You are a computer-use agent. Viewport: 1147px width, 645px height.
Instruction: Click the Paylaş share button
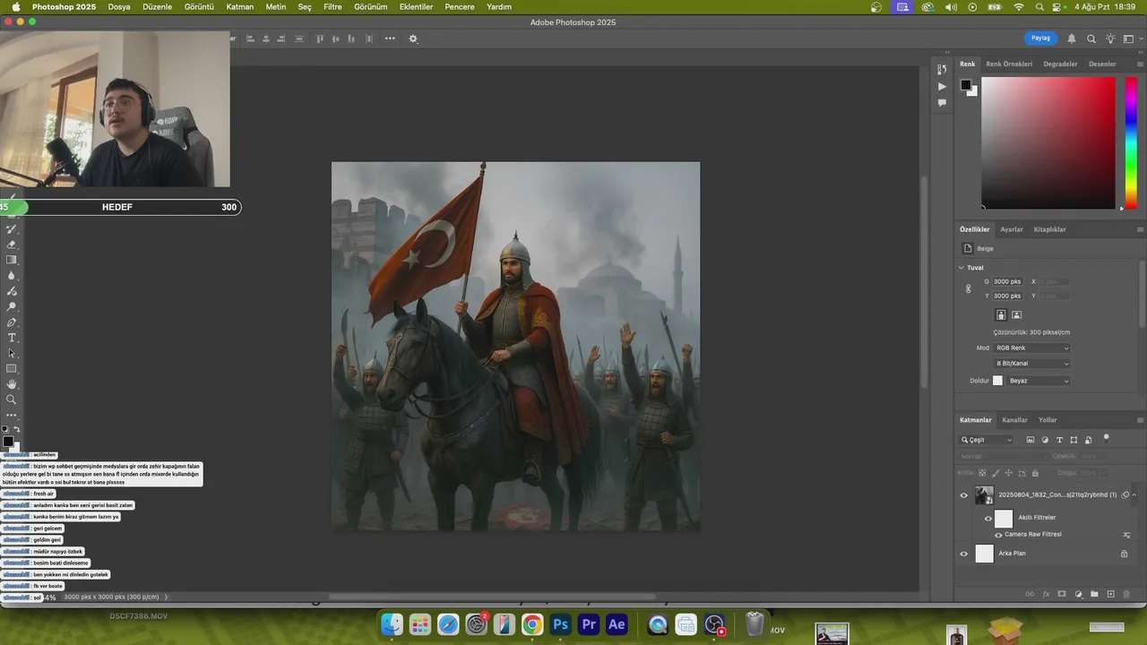pyautogui.click(x=1040, y=39)
